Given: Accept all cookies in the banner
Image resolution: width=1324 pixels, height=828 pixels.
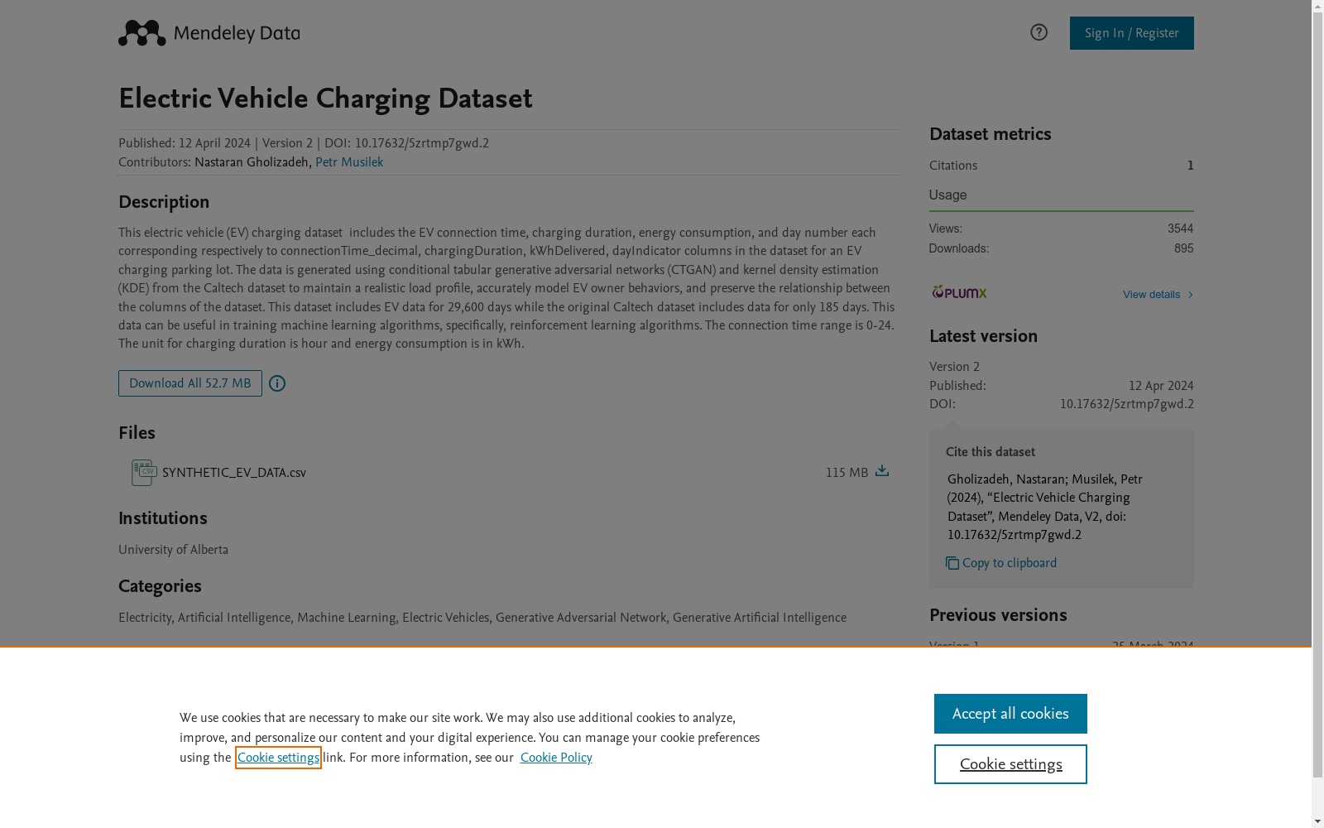Looking at the screenshot, I should pyautogui.click(x=1010, y=714).
